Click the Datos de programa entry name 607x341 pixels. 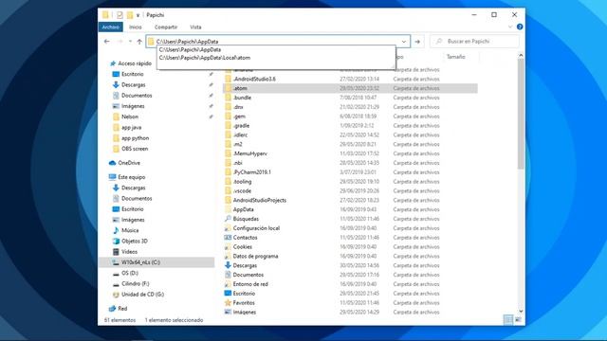click(255, 256)
